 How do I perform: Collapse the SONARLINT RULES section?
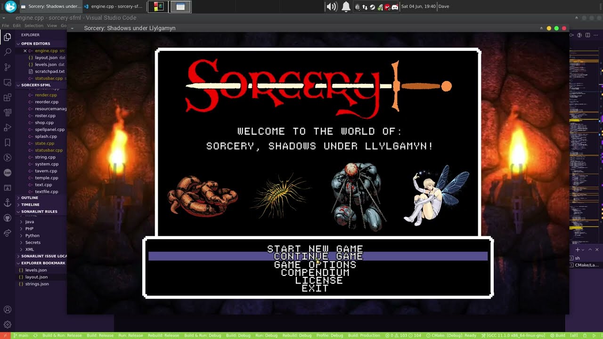(x=39, y=211)
